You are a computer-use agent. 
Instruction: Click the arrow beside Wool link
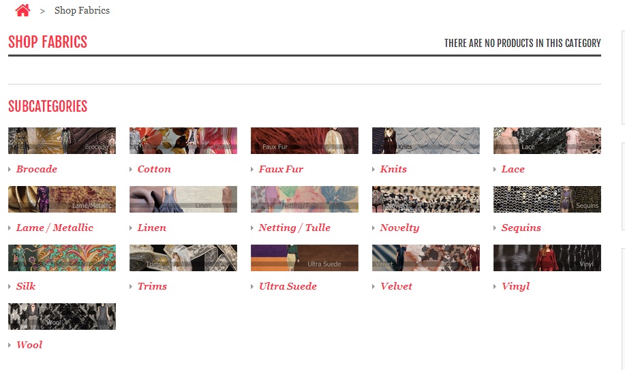point(10,345)
